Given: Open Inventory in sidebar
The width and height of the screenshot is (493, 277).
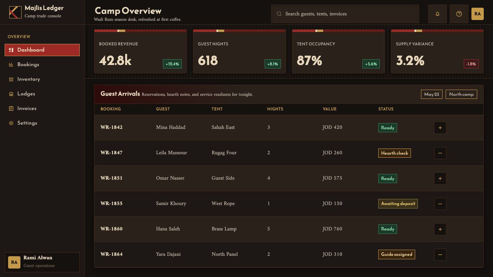Looking at the screenshot, I should tap(42, 79).
